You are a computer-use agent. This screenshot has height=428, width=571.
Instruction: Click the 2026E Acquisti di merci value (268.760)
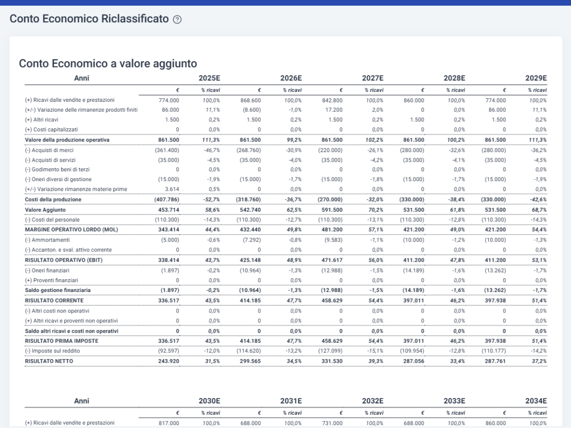click(x=249, y=150)
